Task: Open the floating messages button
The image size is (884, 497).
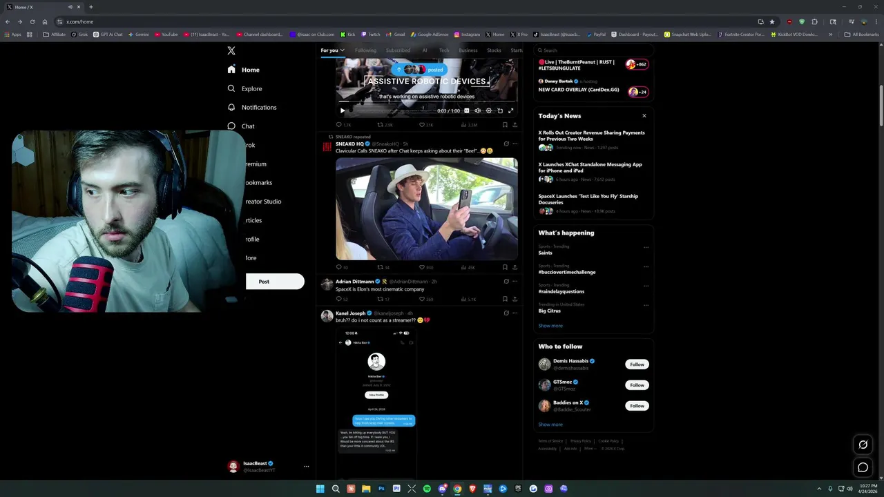Action: click(x=863, y=467)
